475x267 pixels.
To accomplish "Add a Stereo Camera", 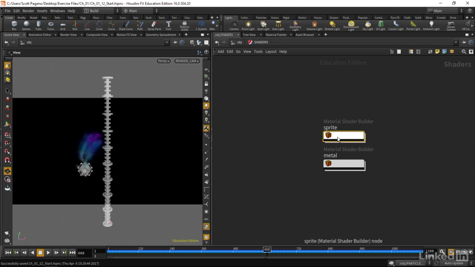I will tap(451, 26).
